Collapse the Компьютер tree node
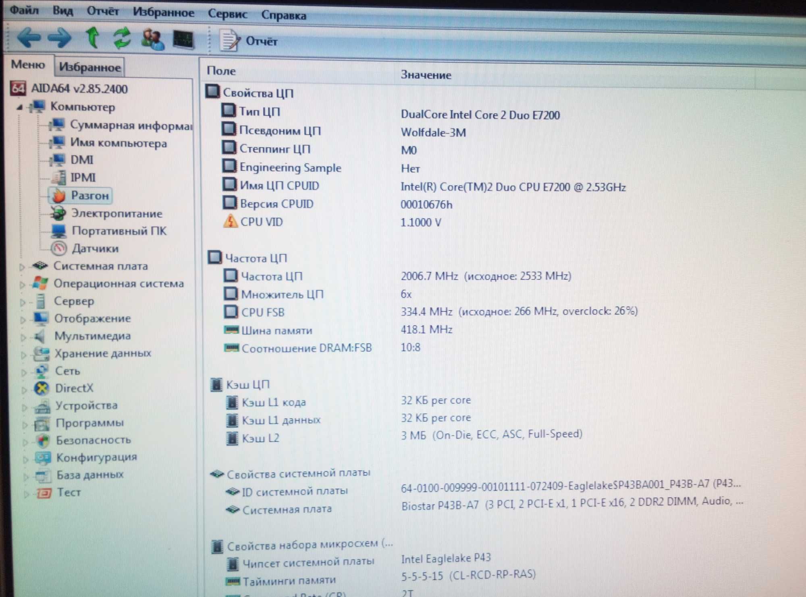 [x=19, y=107]
